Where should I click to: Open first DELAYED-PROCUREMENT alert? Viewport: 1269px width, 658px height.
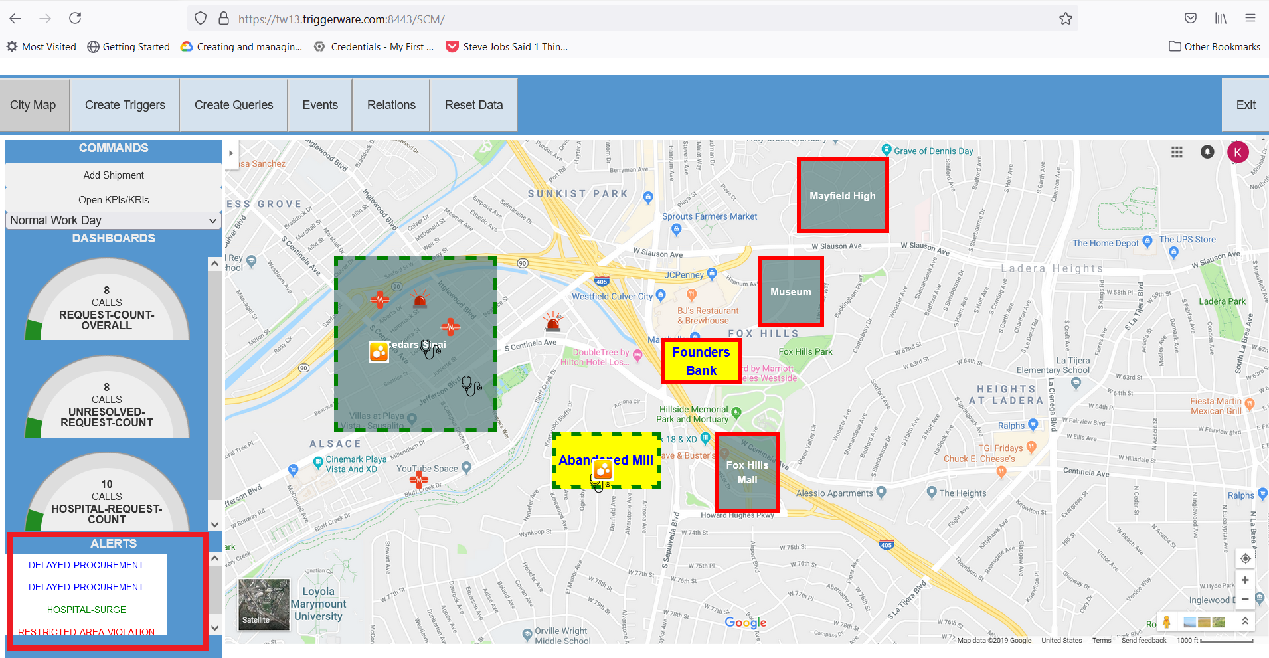(86, 565)
